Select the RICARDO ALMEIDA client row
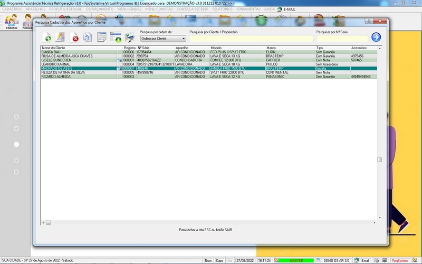 pos(209,77)
